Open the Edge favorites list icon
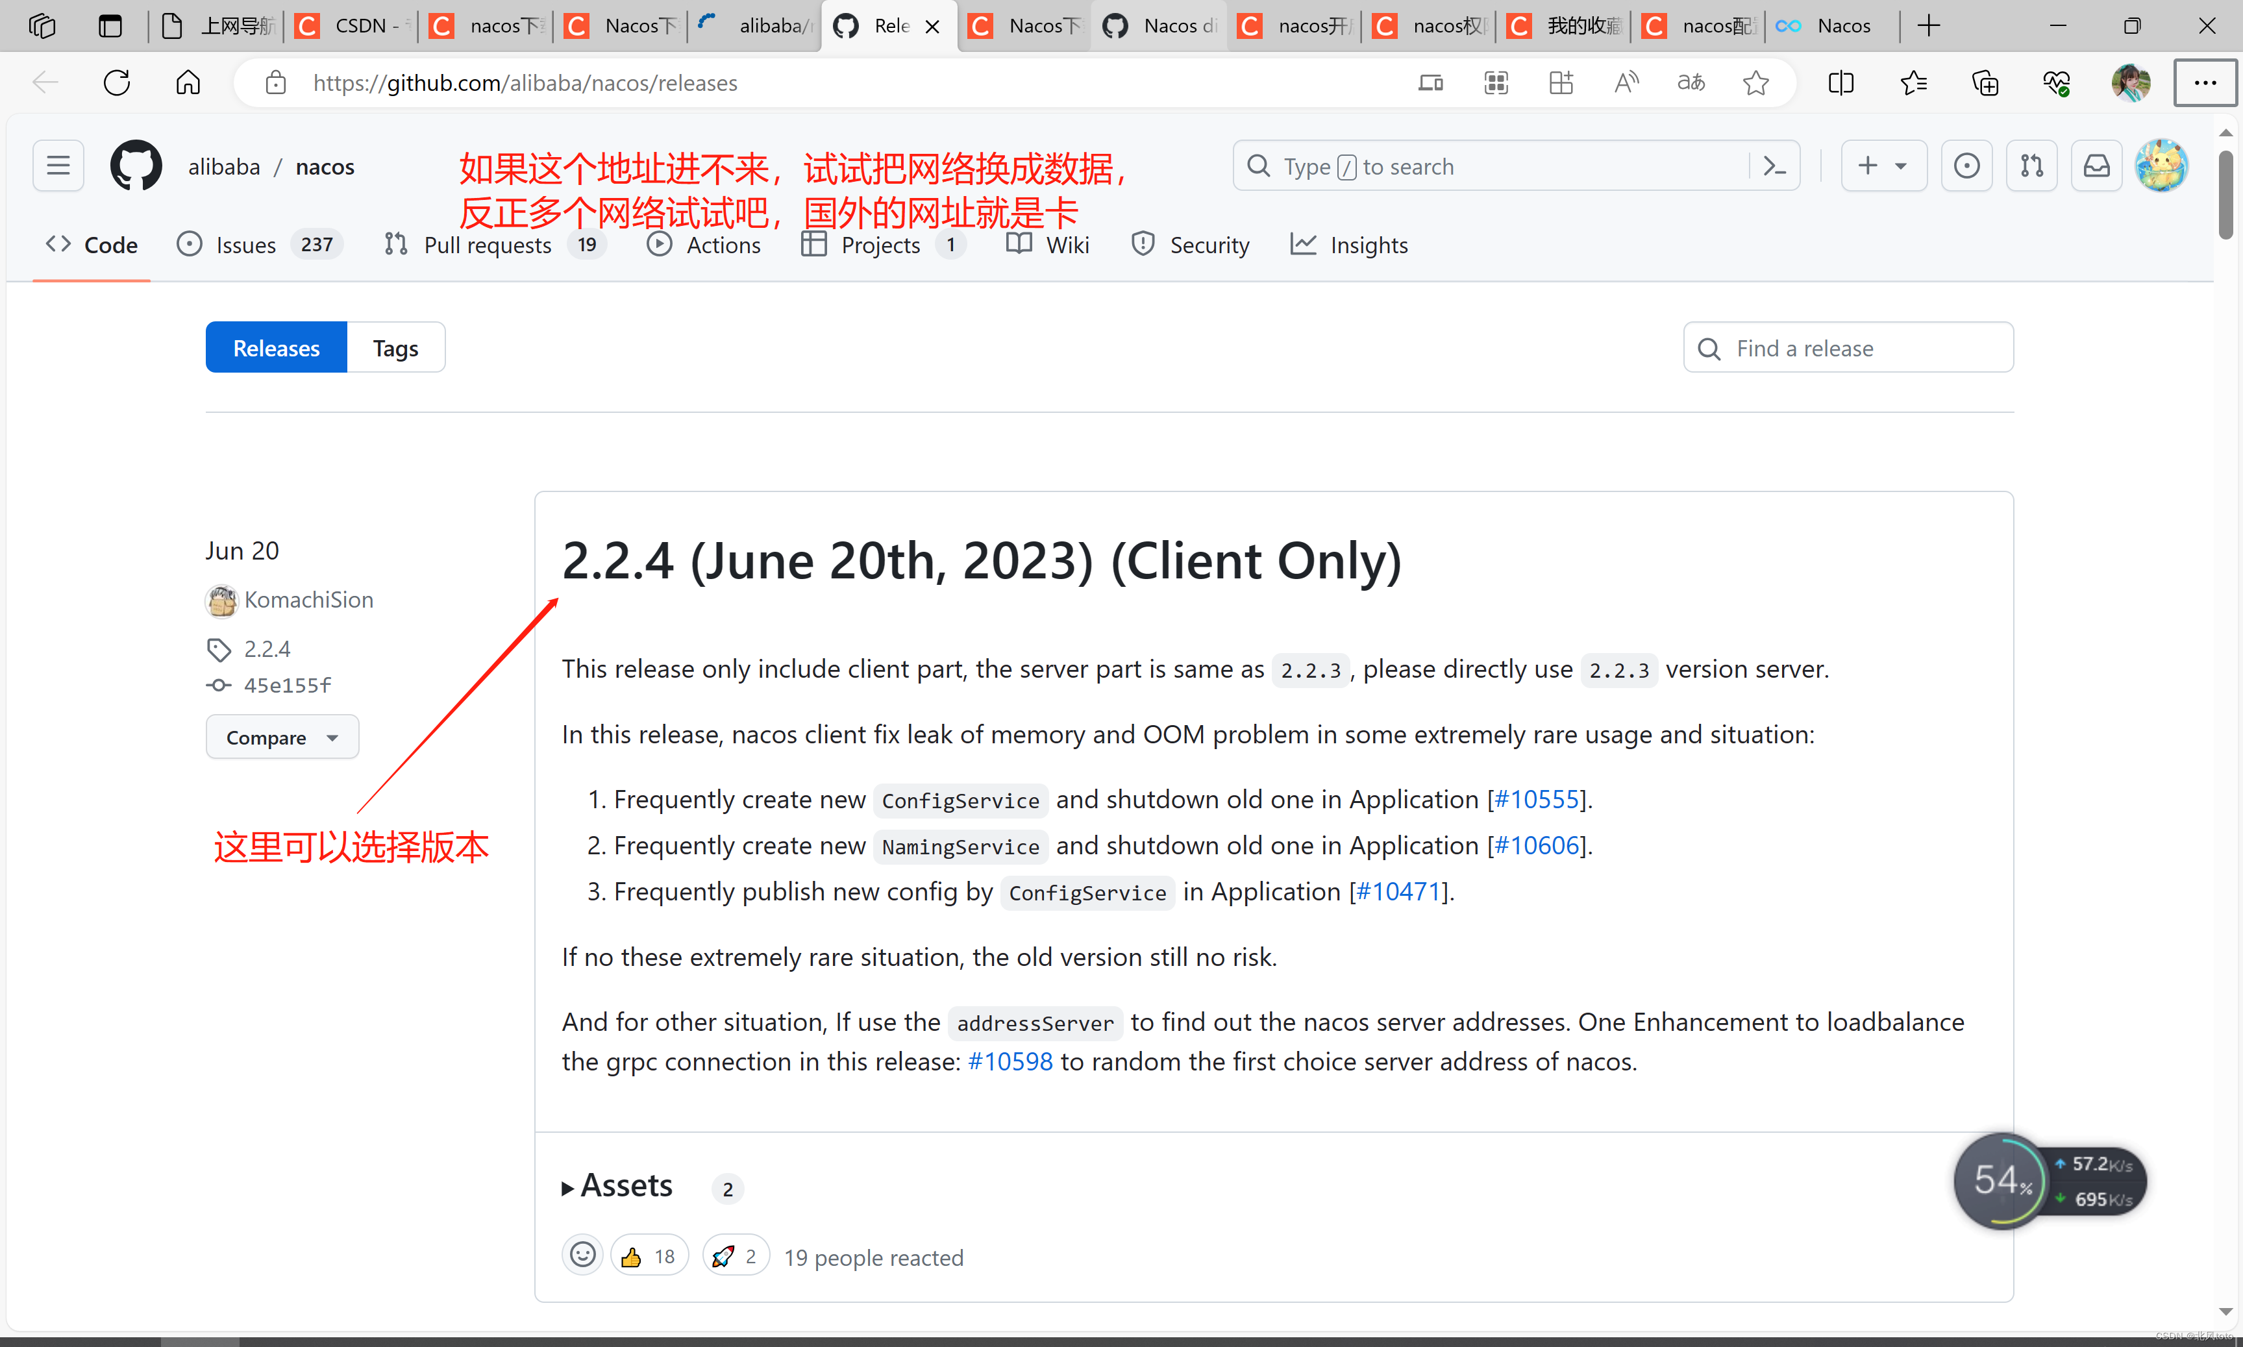 pyautogui.click(x=1913, y=82)
